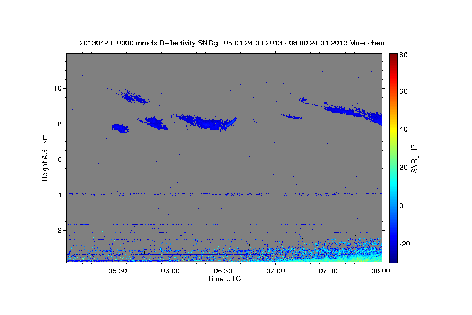
Task: Click the 07:30 time tick label
Action: (328, 271)
